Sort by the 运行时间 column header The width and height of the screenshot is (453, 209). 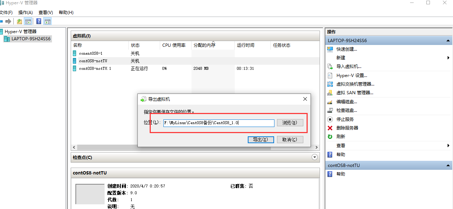click(x=252, y=45)
